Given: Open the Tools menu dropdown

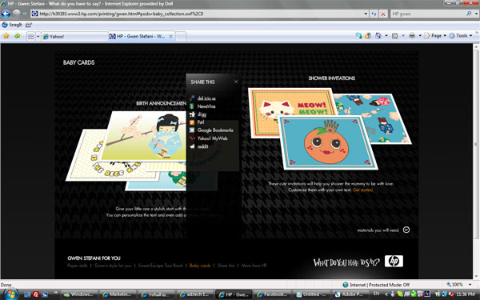Looking at the screenshot, I should coord(462,36).
